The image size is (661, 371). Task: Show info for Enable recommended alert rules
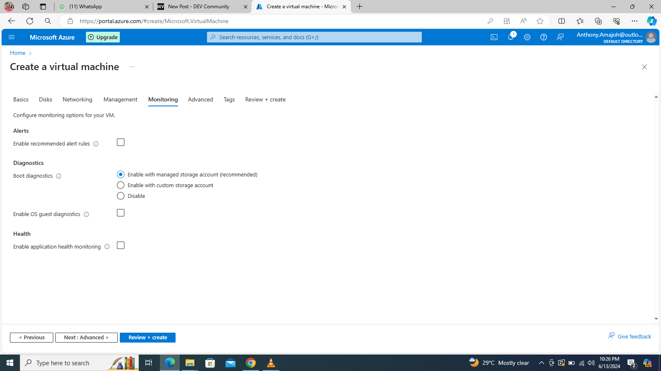[96, 144]
